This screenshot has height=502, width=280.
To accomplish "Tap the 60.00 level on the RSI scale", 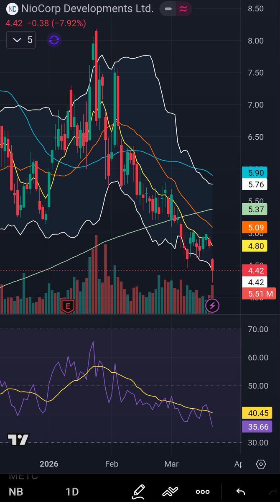I will click(257, 358).
